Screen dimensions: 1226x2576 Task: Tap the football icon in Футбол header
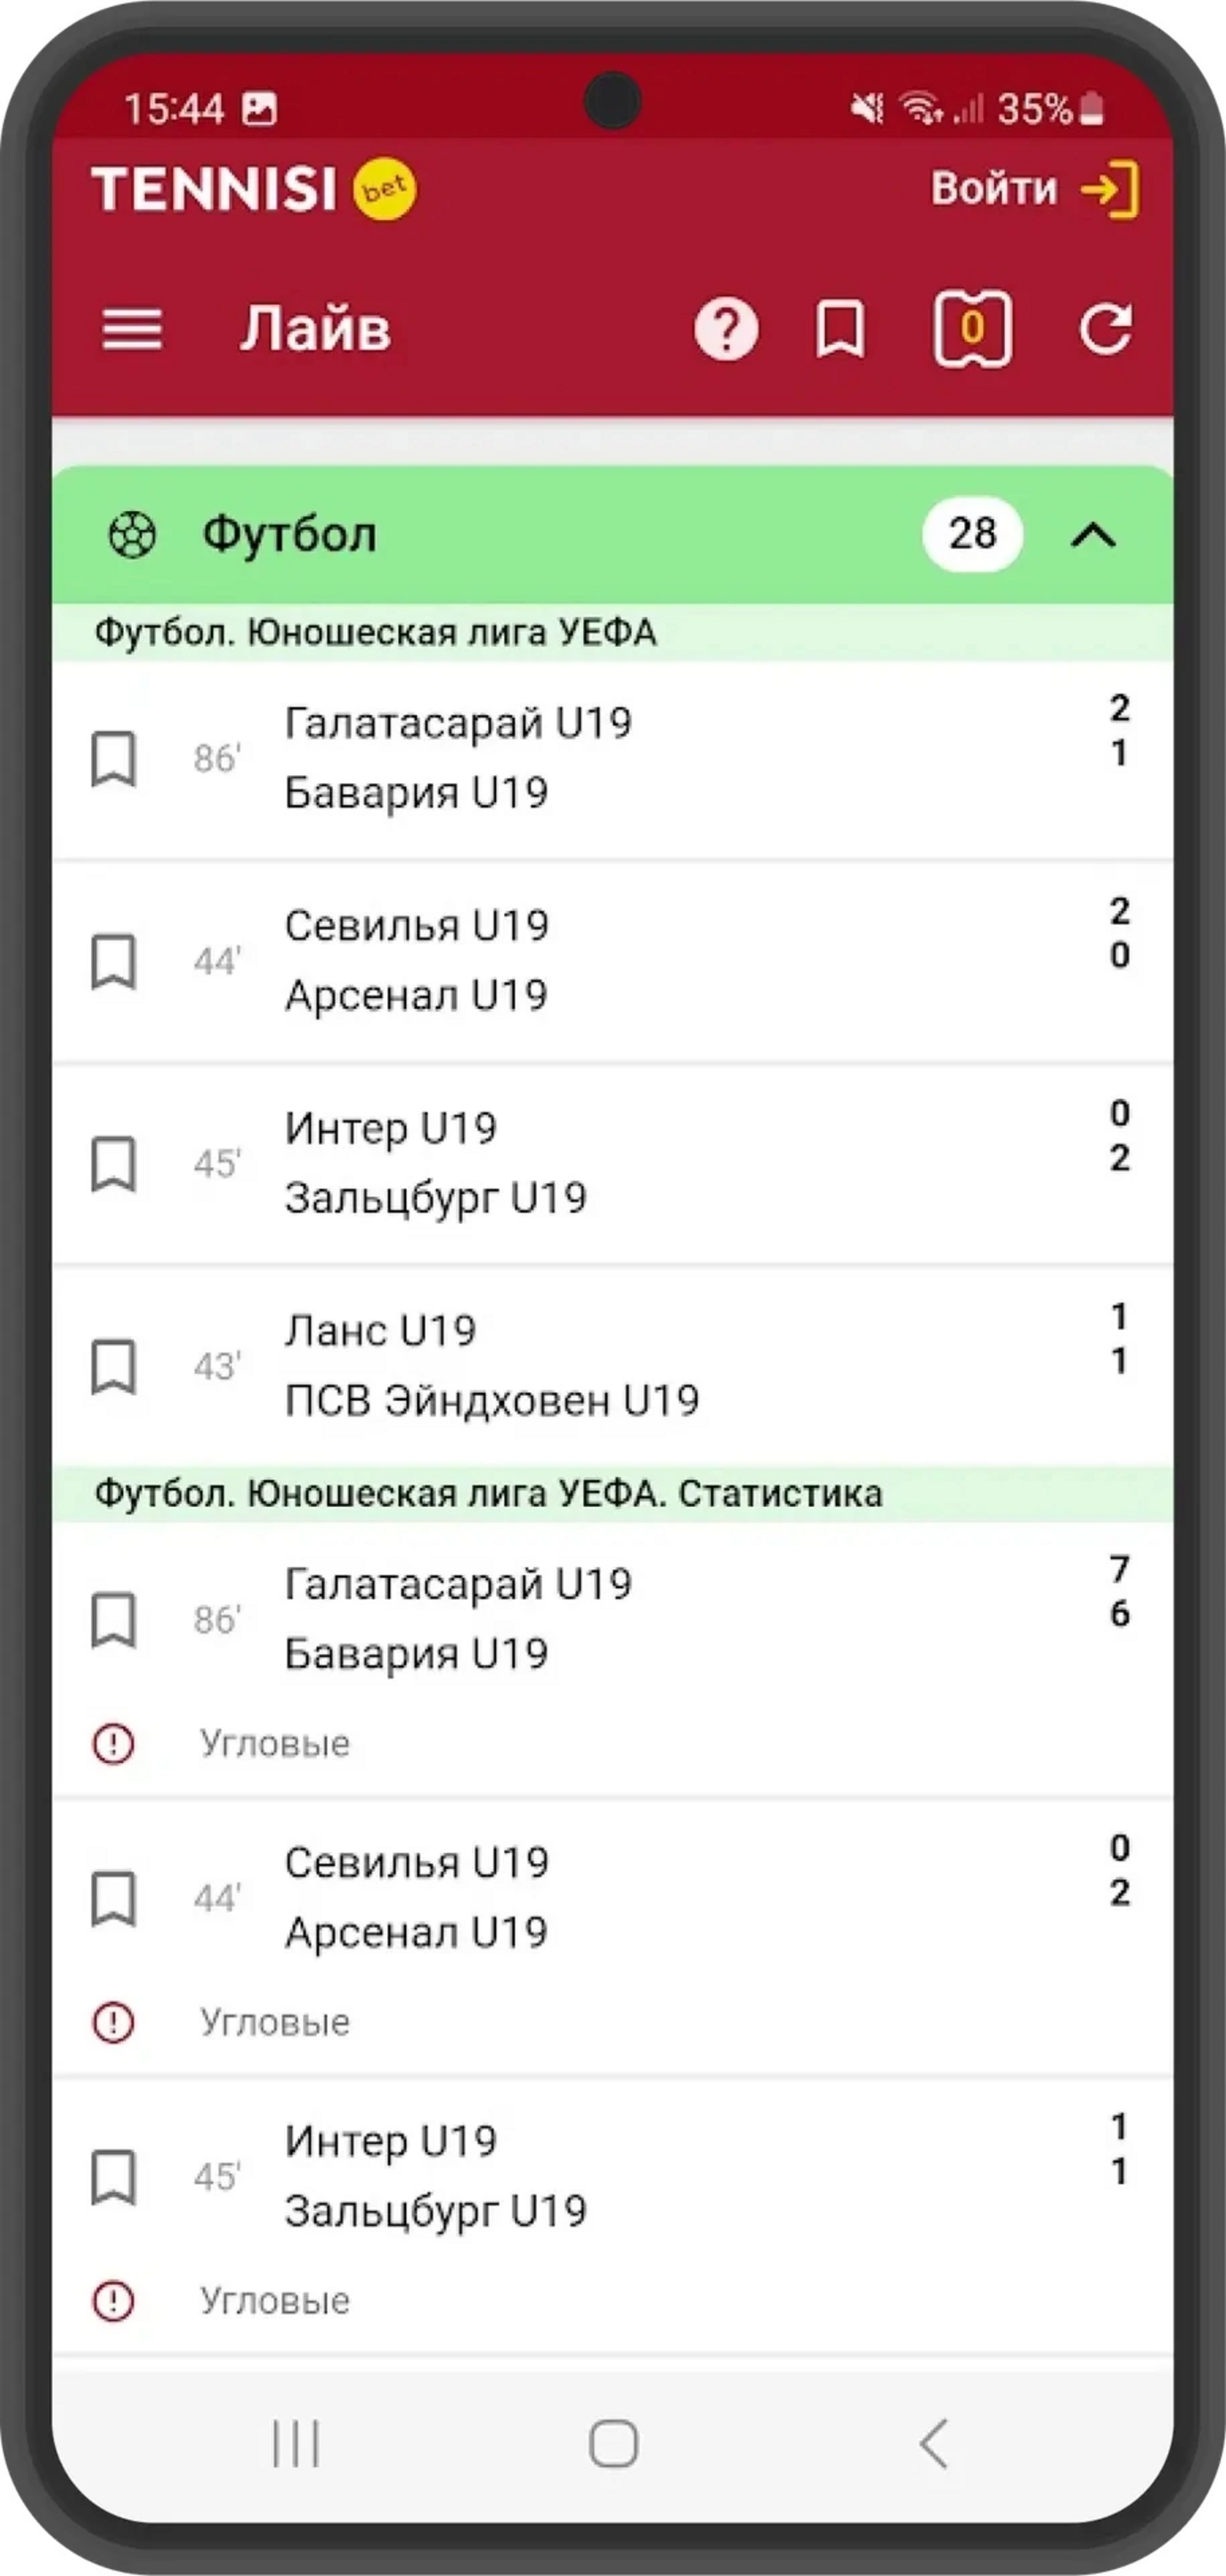pyautogui.click(x=132, y=535)
